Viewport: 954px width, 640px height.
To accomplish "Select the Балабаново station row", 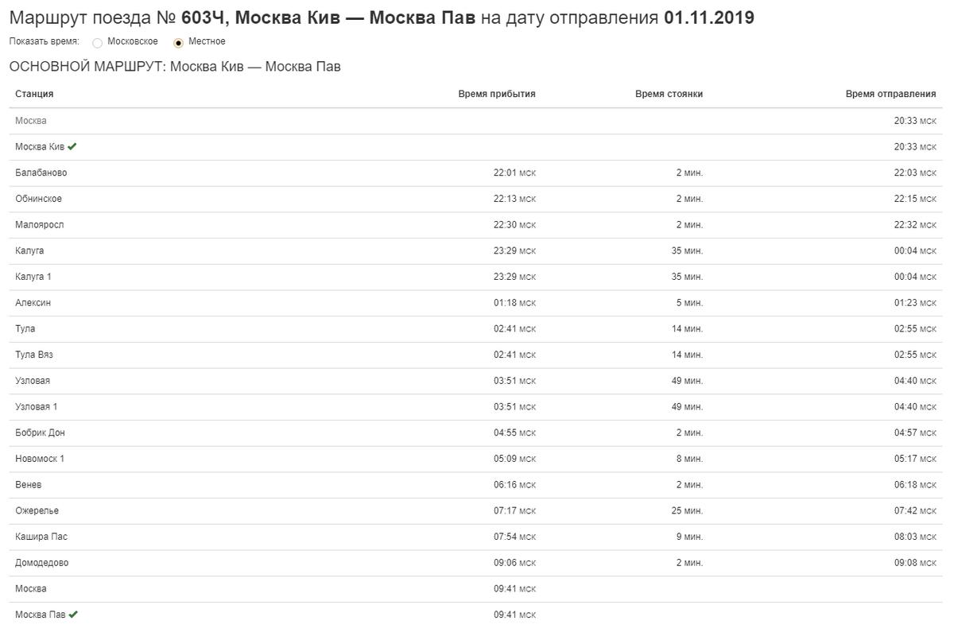I will click(475, 173).
